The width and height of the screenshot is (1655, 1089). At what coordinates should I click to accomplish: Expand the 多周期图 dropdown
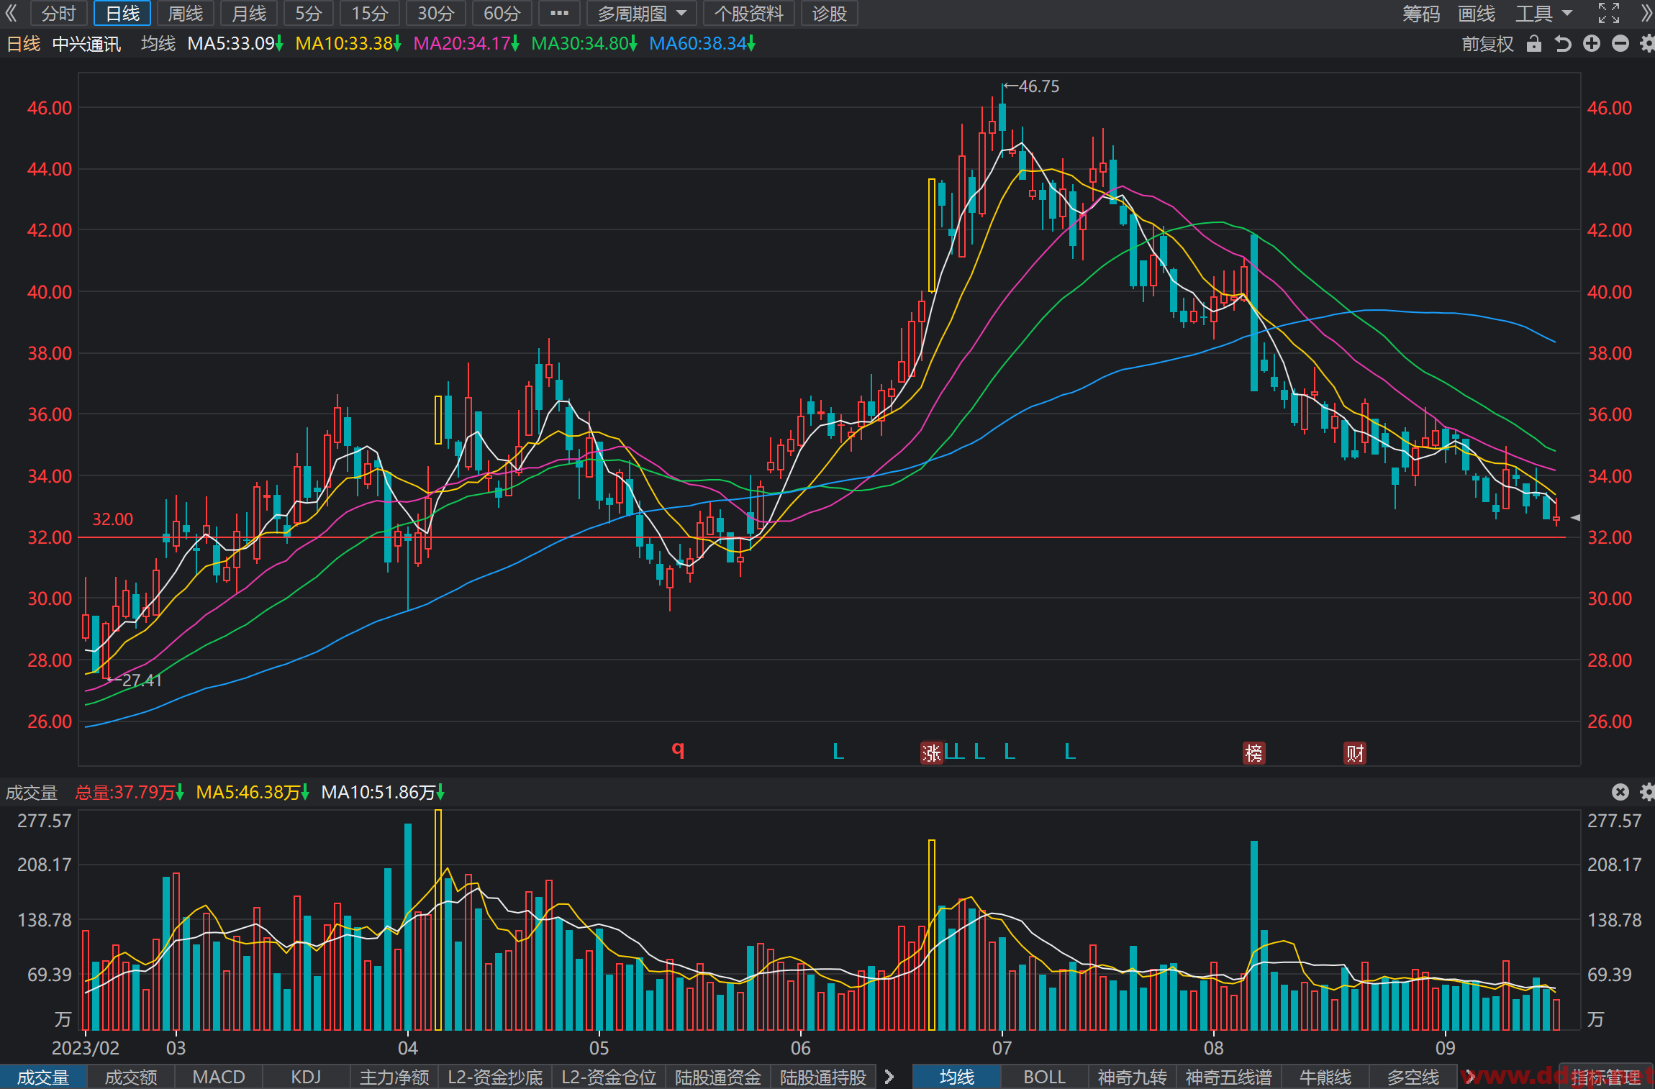point(642,13)
